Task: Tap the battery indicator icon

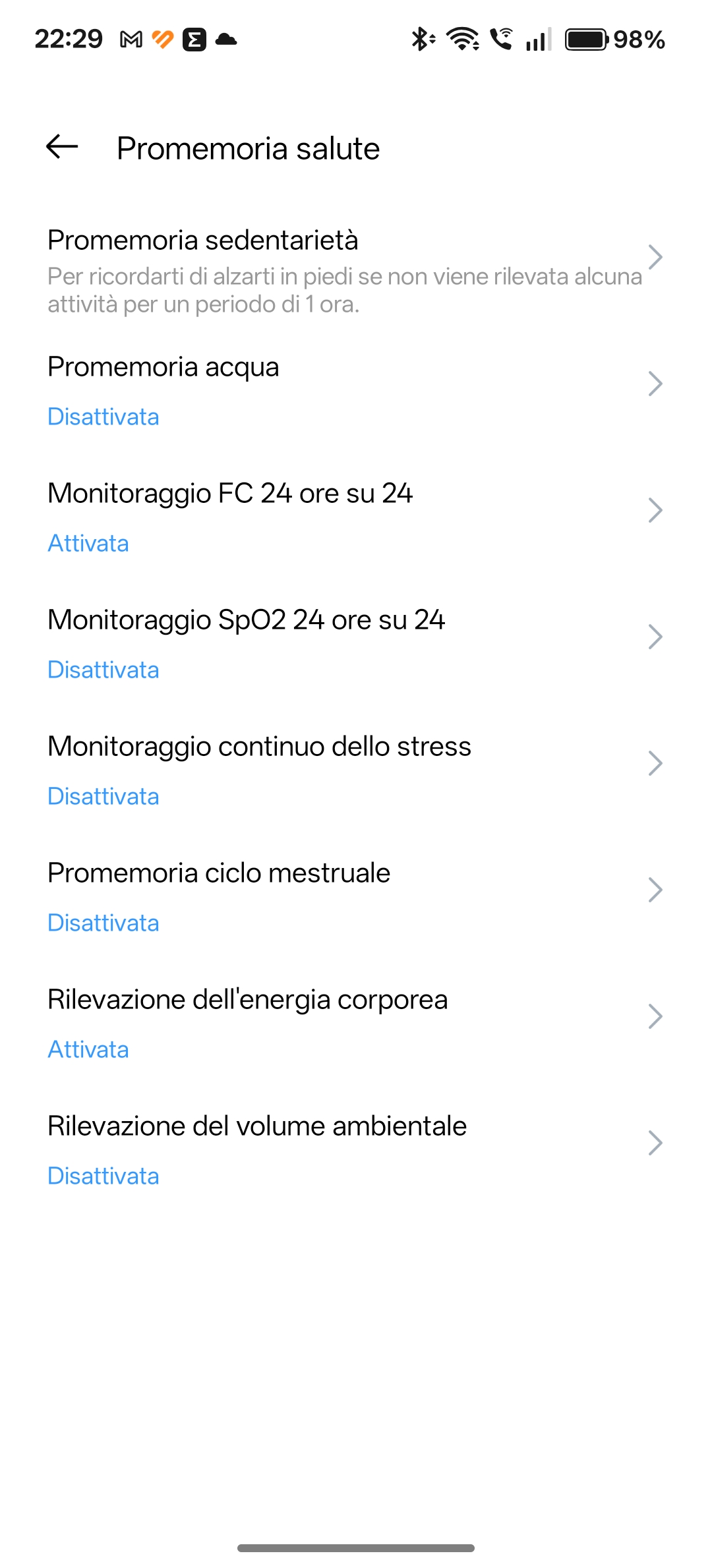Action: point(586,40)
